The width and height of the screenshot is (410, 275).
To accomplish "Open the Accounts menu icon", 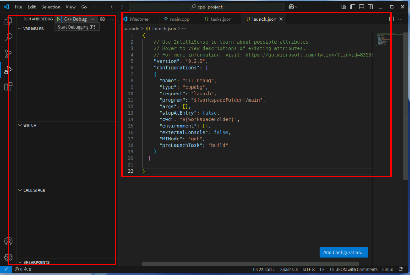I will 8,241.
